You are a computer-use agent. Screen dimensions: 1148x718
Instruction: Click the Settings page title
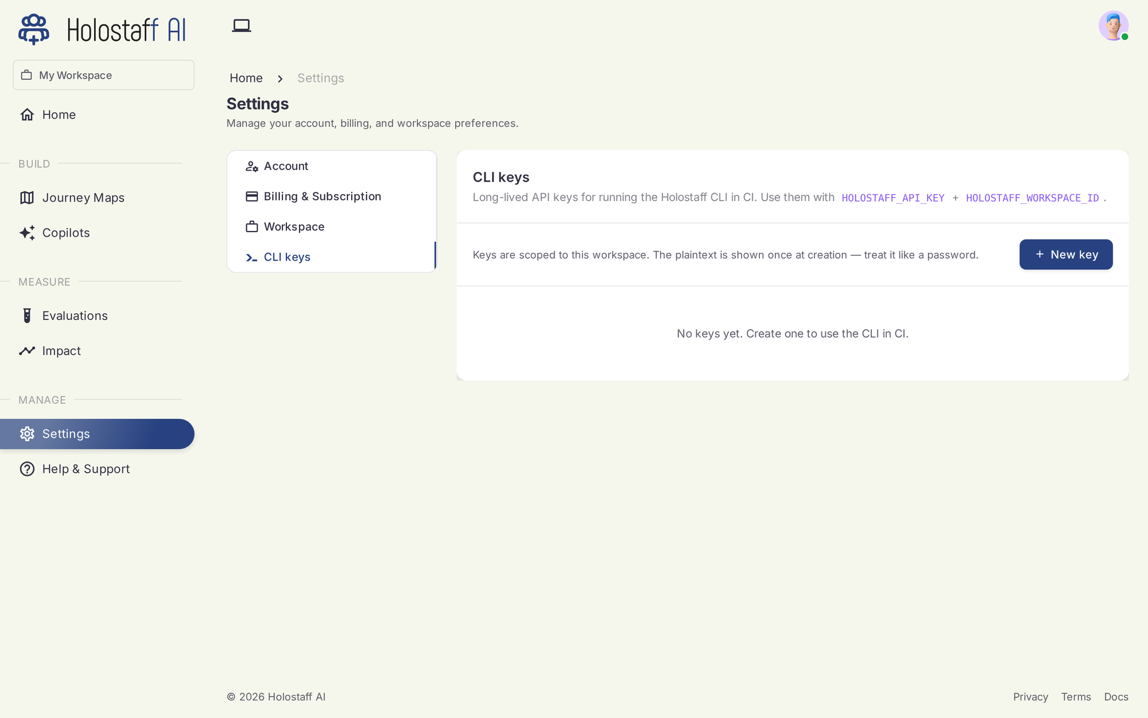[258, 104]
